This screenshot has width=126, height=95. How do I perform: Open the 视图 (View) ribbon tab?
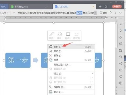pyautogui.click(x=48, y=13)
